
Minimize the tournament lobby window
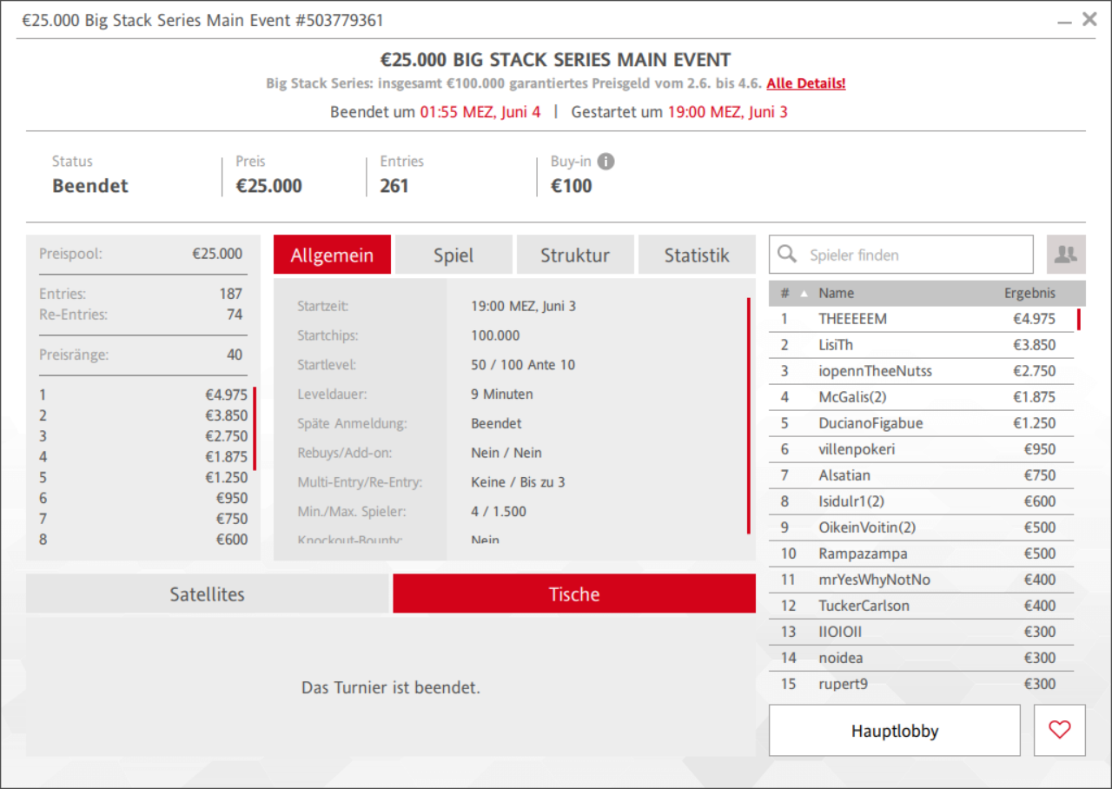click(1065, 23)
